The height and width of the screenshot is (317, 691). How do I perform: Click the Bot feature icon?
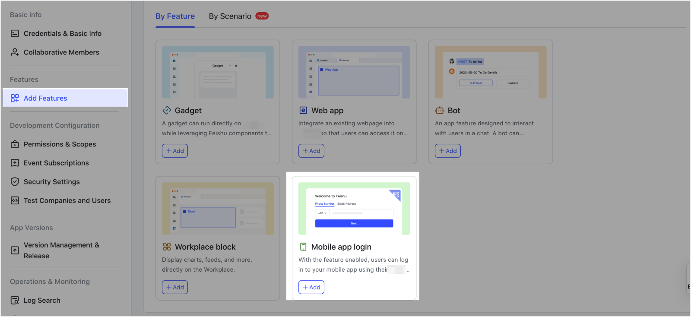click(440, 111)
